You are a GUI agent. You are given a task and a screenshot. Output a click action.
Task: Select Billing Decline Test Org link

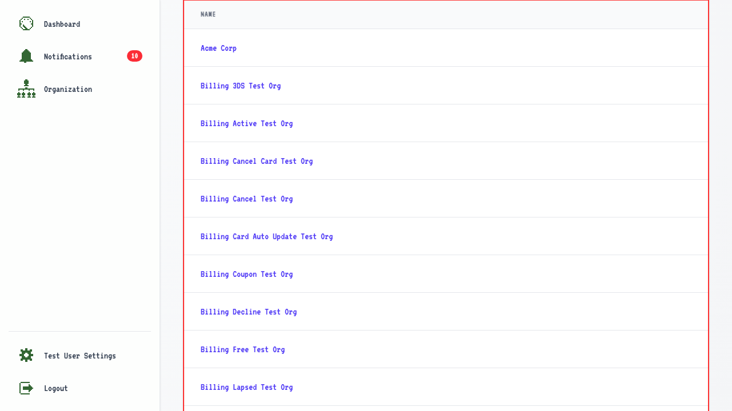(249, 312)
